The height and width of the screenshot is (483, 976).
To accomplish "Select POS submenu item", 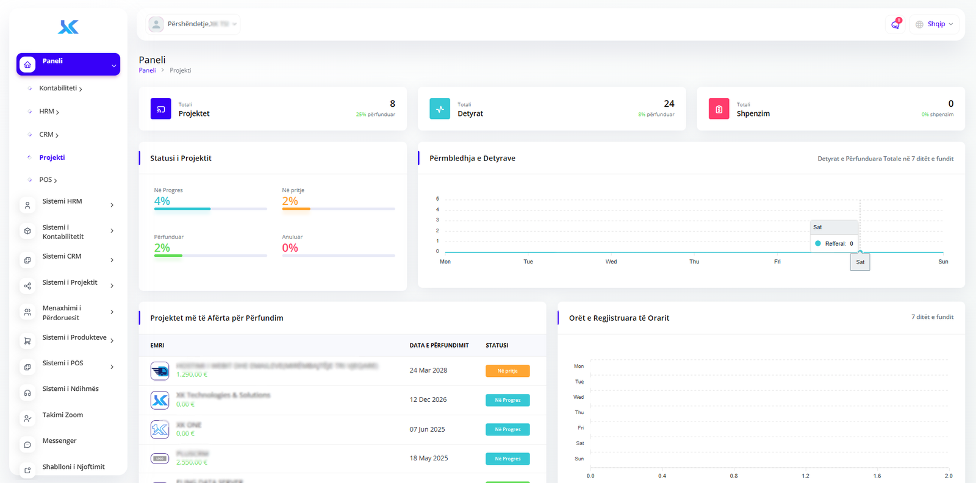I will pos(48,180).
